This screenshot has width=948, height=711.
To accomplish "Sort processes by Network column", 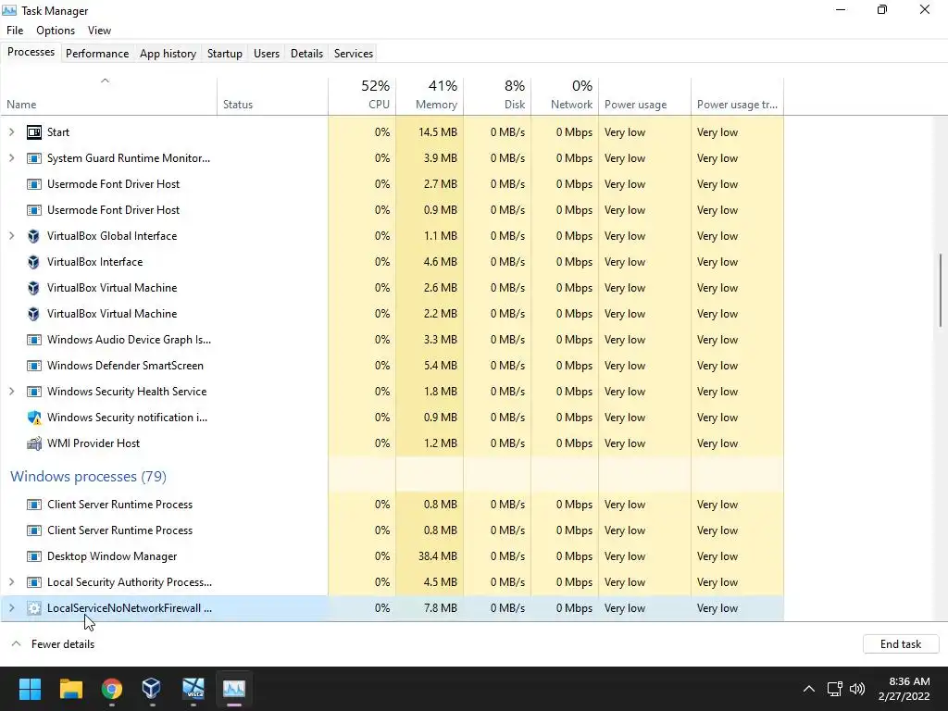I will coord(566,96).
